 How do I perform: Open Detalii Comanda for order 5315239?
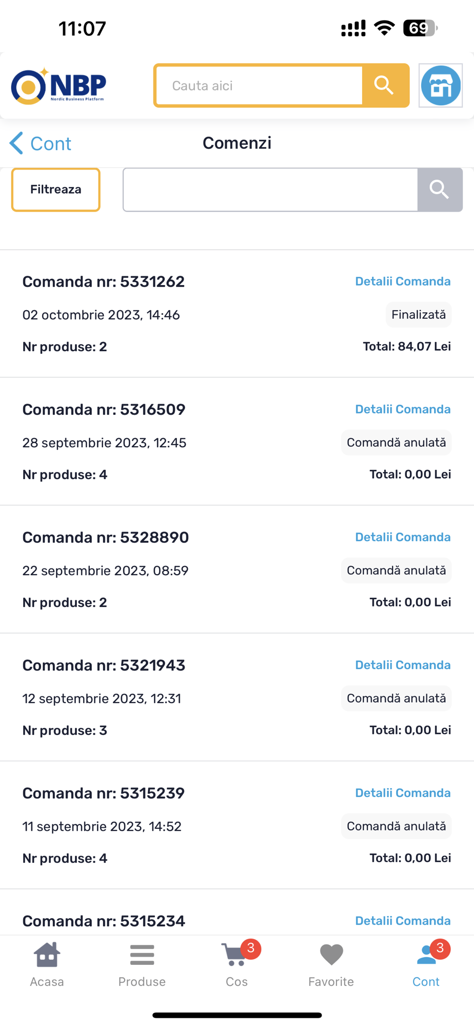[403, 793]
